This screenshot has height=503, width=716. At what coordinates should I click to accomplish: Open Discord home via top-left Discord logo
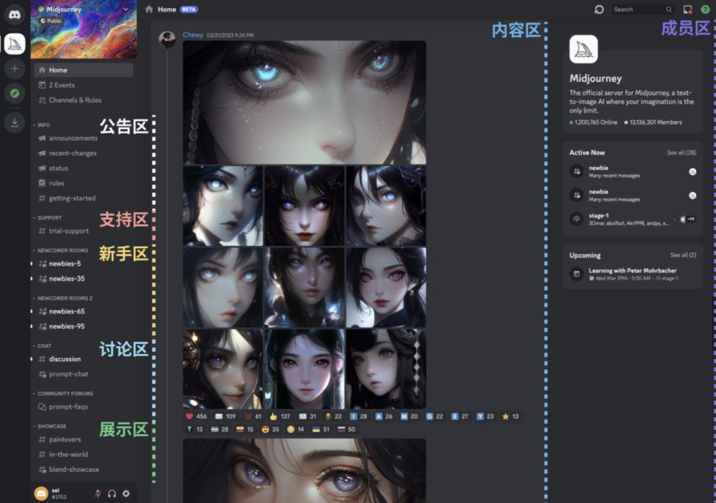pos(14,15)
